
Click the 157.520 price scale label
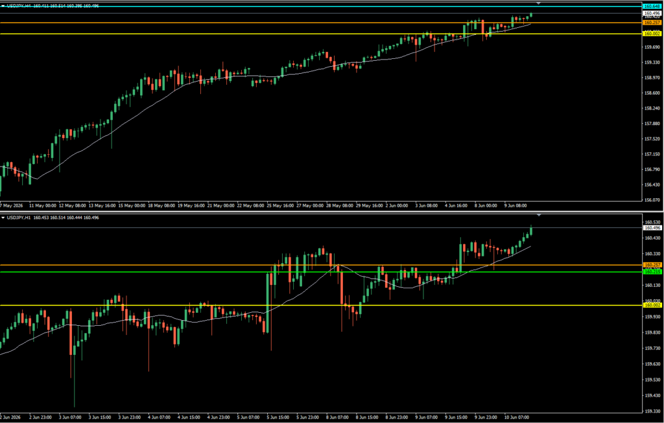tap(653, 139)
